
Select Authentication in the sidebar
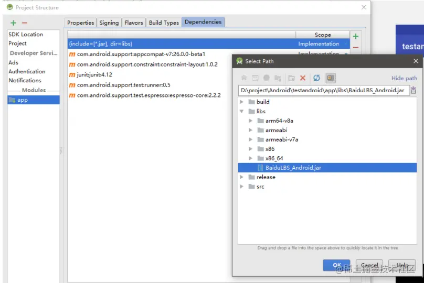tap(27, 71)
